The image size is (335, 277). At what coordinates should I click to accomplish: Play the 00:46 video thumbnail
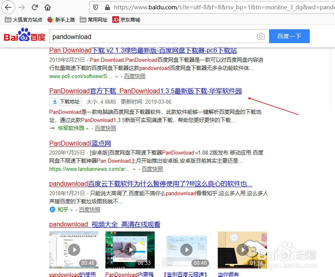point(74,250)
